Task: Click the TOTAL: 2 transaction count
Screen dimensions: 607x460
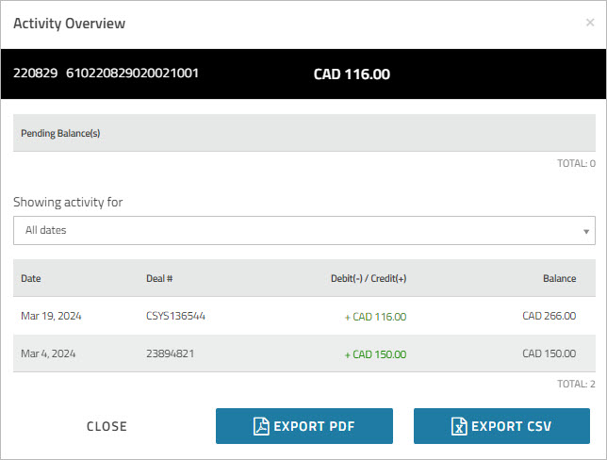Action: 577,384
